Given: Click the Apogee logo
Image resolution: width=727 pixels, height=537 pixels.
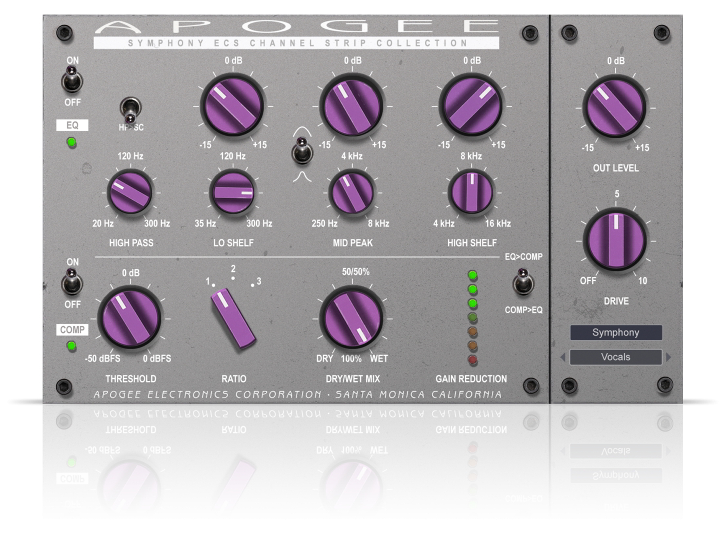Looking at the screenshot, I should point(297,26).
